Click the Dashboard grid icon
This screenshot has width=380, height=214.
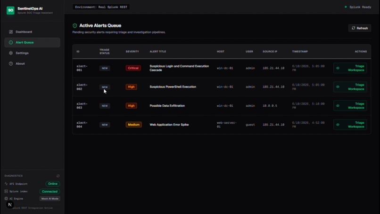coord(11,32)
